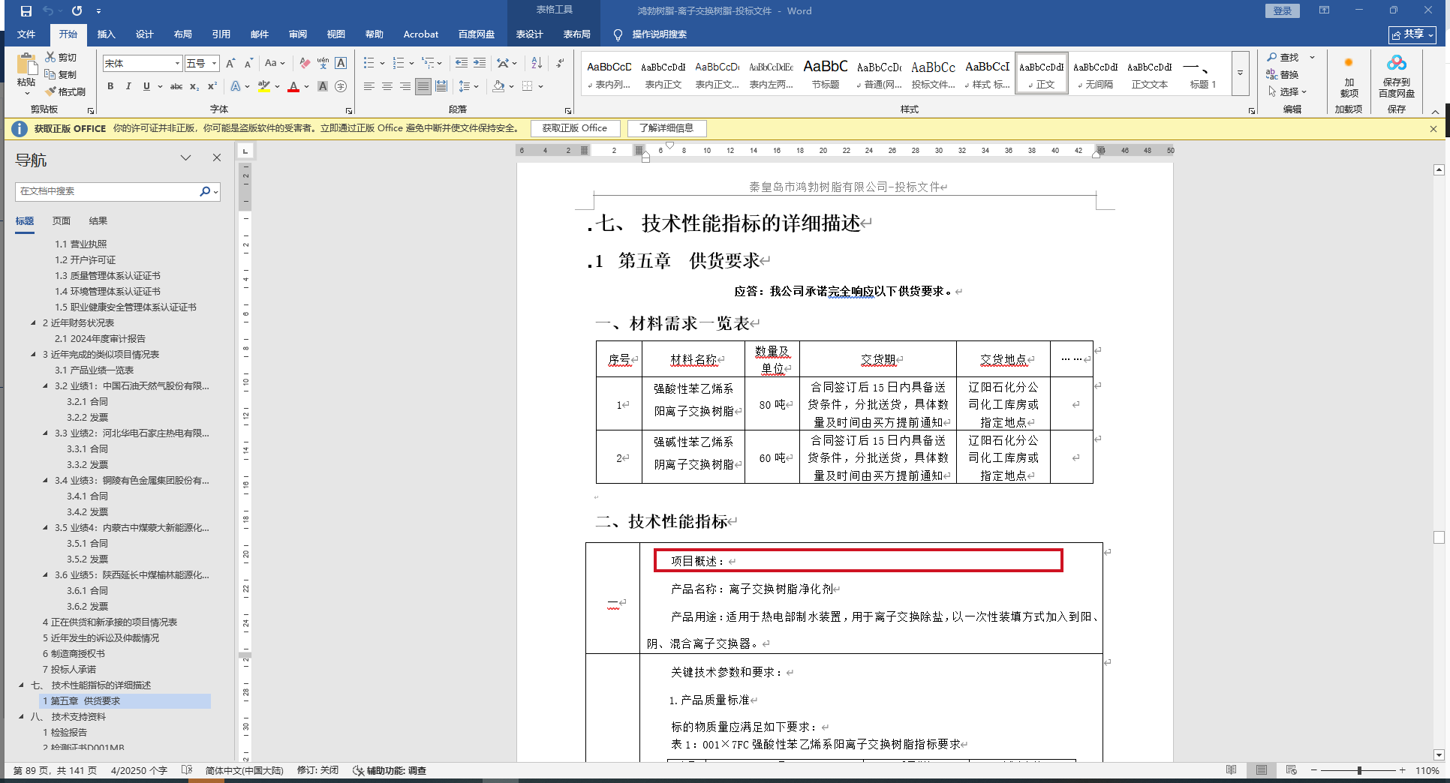
Task: Collapse the '3.2 业绩1' heading
Action: coord(45,386)
